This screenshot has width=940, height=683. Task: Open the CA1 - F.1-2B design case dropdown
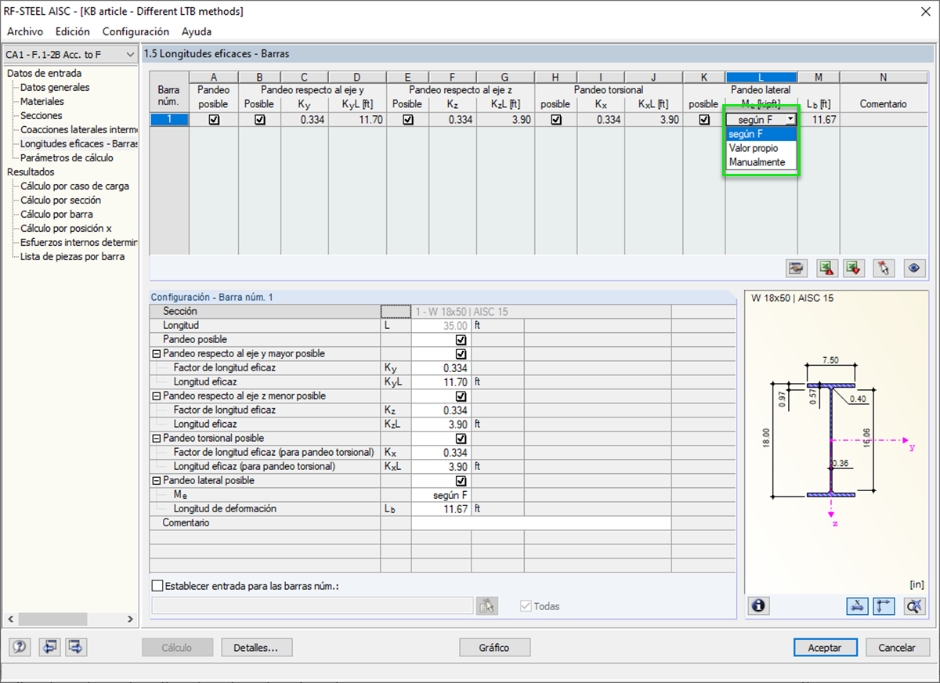pyautogui.click(x=70, y=55)
